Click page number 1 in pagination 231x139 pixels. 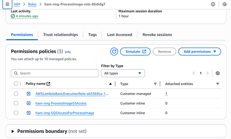201,73
